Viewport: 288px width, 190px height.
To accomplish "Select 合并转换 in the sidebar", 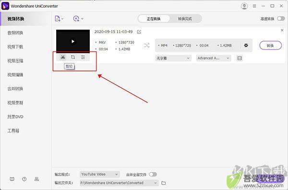I will click(15, 89).
